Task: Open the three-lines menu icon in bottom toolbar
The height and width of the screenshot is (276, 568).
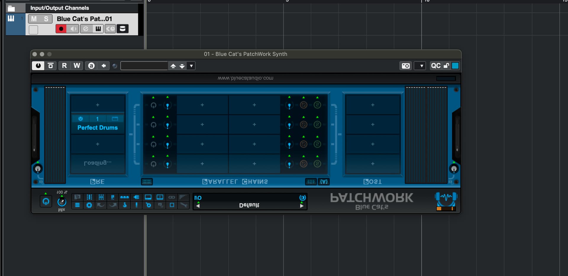Action: tap(78, 205)
